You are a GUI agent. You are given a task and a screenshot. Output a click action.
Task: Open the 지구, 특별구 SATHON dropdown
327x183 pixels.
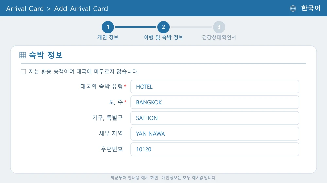coord(215,118)
